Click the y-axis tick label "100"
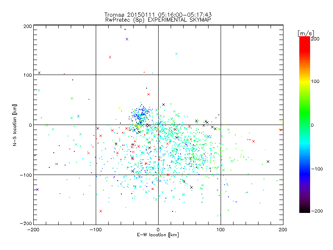This screenshot has height=250, width=333. pos(27,75)
